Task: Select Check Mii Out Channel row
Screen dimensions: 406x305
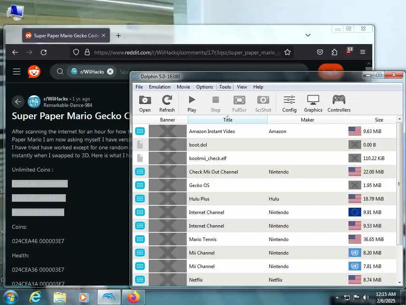Action: tap(264, 172)
